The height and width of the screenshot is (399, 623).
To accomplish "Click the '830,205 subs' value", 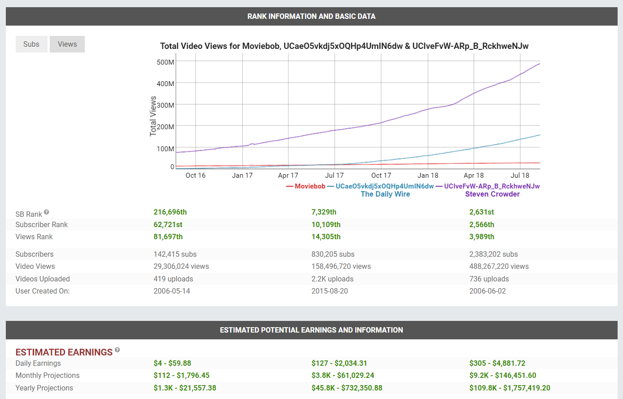I will click(x=333, y=254).
